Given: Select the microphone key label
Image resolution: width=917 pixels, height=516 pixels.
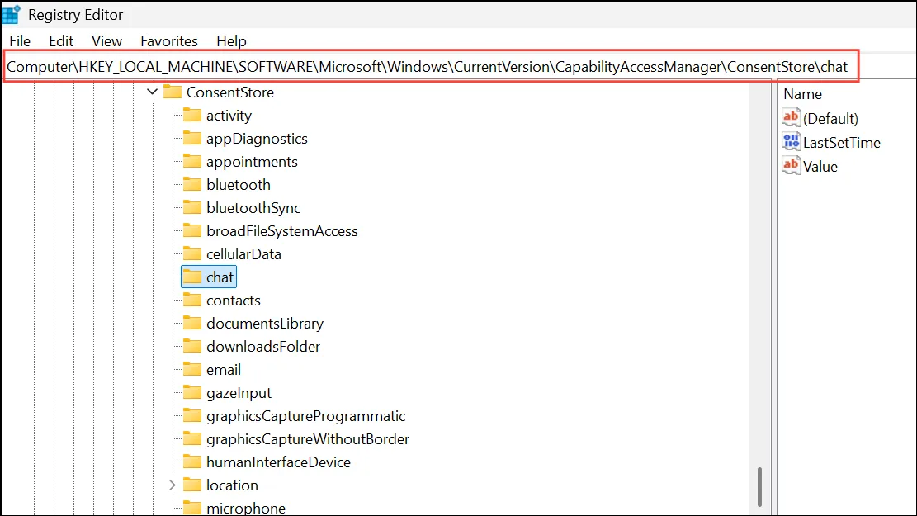Looking at the screenshot, I should tap(246, 508).
